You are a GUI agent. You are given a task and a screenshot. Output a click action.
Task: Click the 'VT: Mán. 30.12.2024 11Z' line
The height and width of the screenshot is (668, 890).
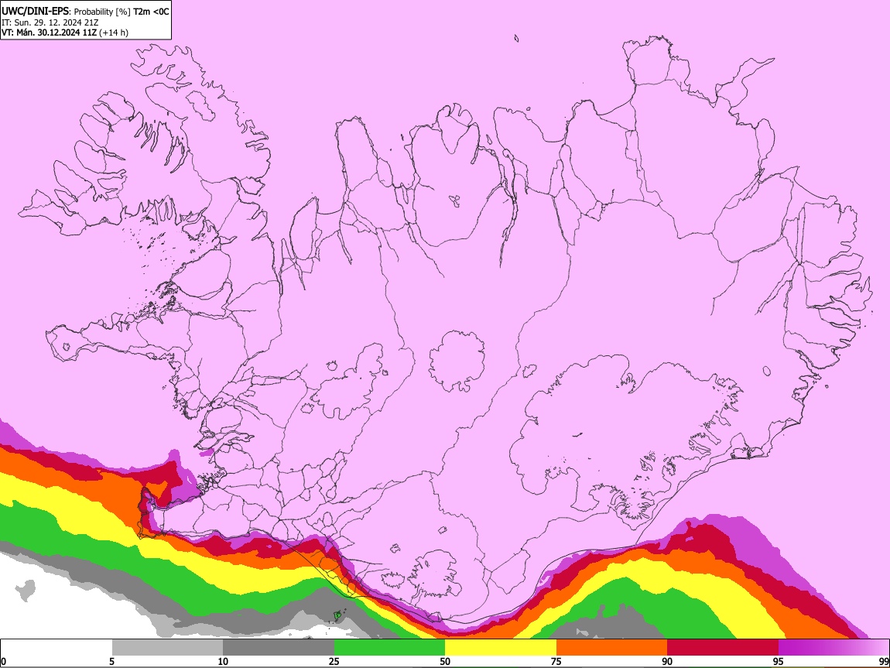(x=49, y=33)
